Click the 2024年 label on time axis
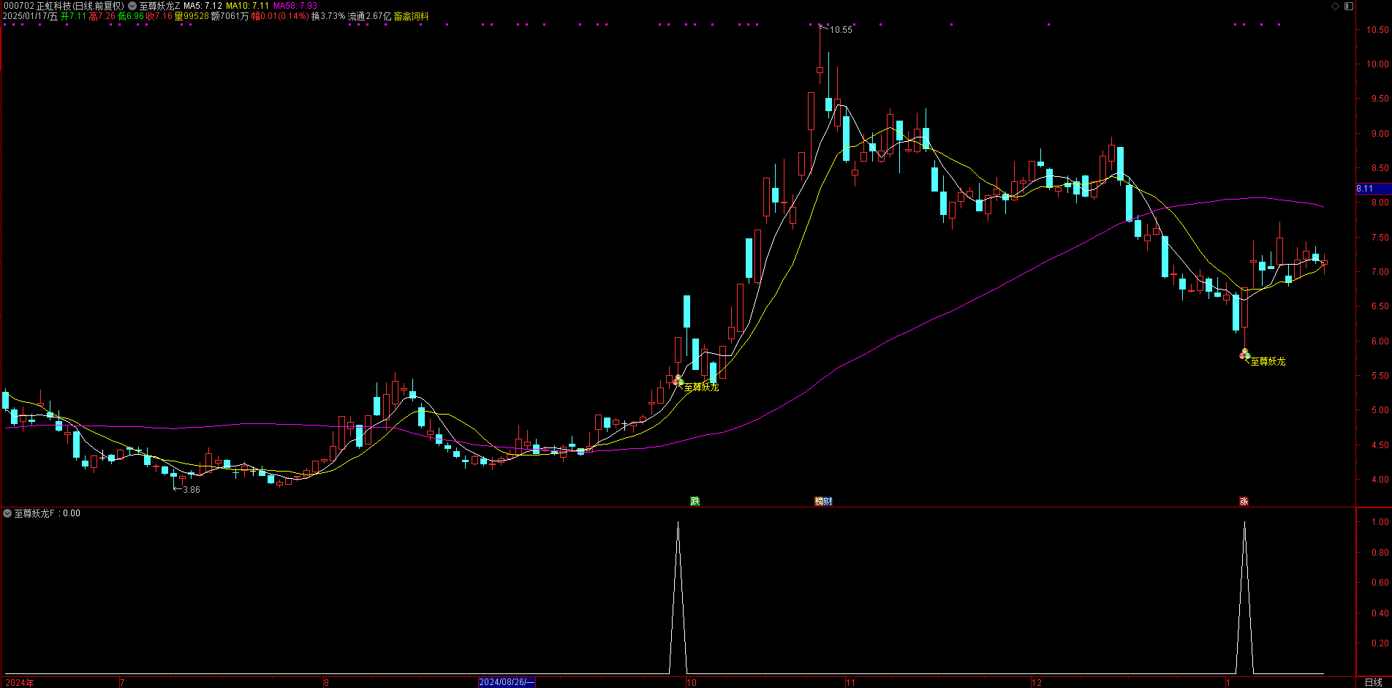The image size is (1392, 688). (20, 683)
